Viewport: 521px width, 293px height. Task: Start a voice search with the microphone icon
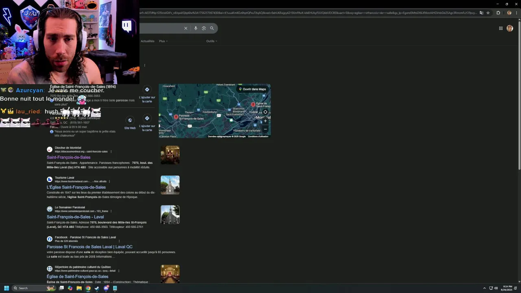click(x=196, y=28)
